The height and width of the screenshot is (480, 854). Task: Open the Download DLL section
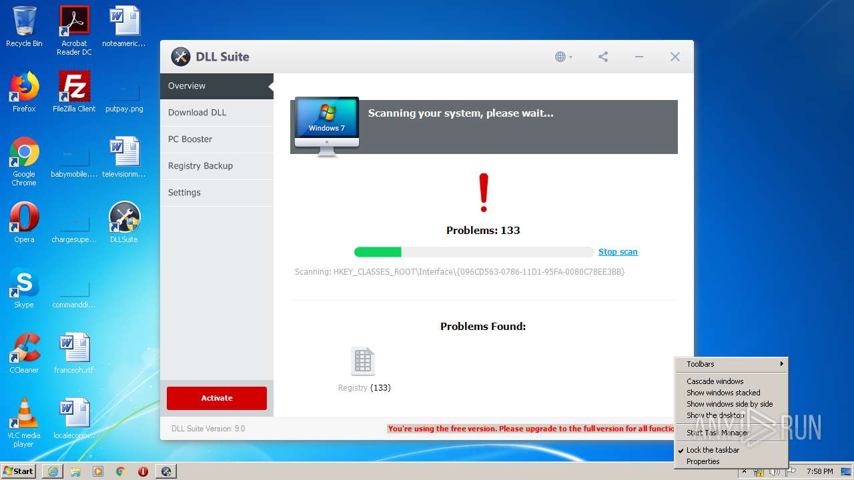(217, 113)
